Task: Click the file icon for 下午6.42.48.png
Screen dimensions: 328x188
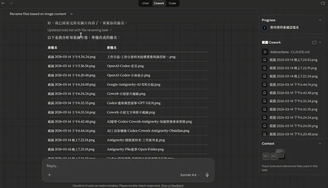Action: tap(265, 93)
